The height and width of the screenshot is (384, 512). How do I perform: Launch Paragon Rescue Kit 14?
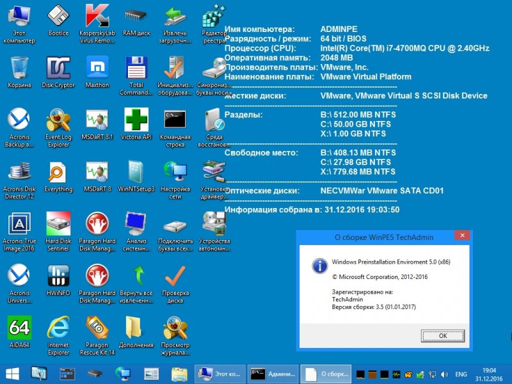pyautogui.click(x=97, y=335)
